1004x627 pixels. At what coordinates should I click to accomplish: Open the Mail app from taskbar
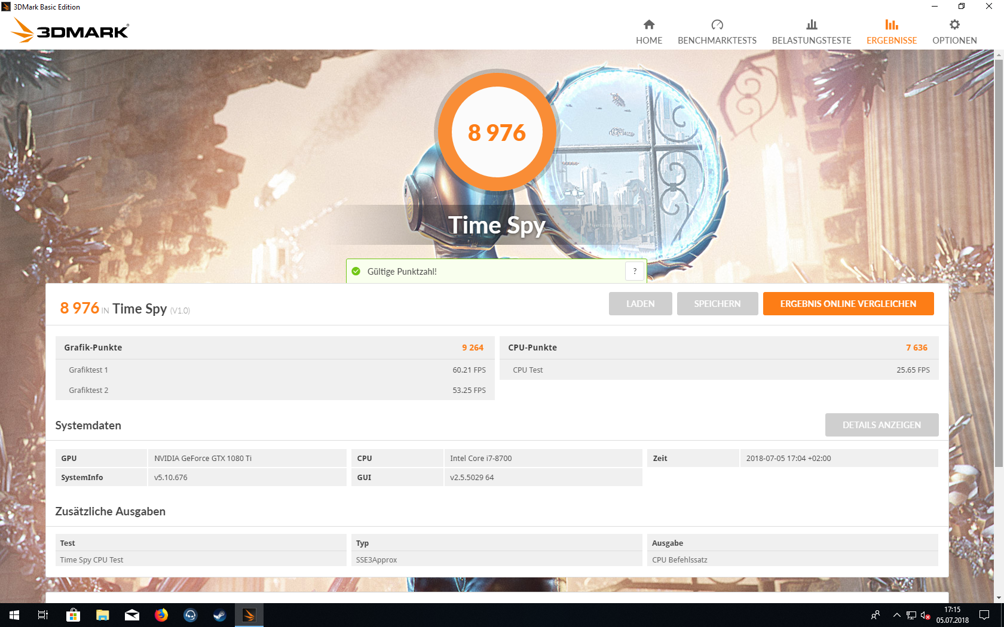coord(132,615)
